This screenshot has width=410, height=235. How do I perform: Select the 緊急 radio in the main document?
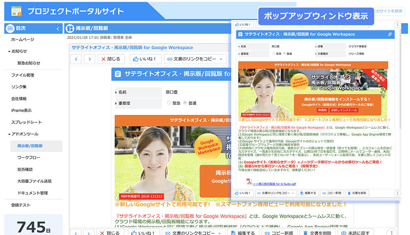pos(169,103)
